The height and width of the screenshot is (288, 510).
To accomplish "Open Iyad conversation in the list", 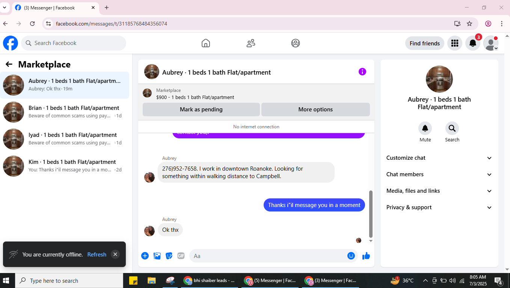I will pyautogui.click(x=65, y=139).
